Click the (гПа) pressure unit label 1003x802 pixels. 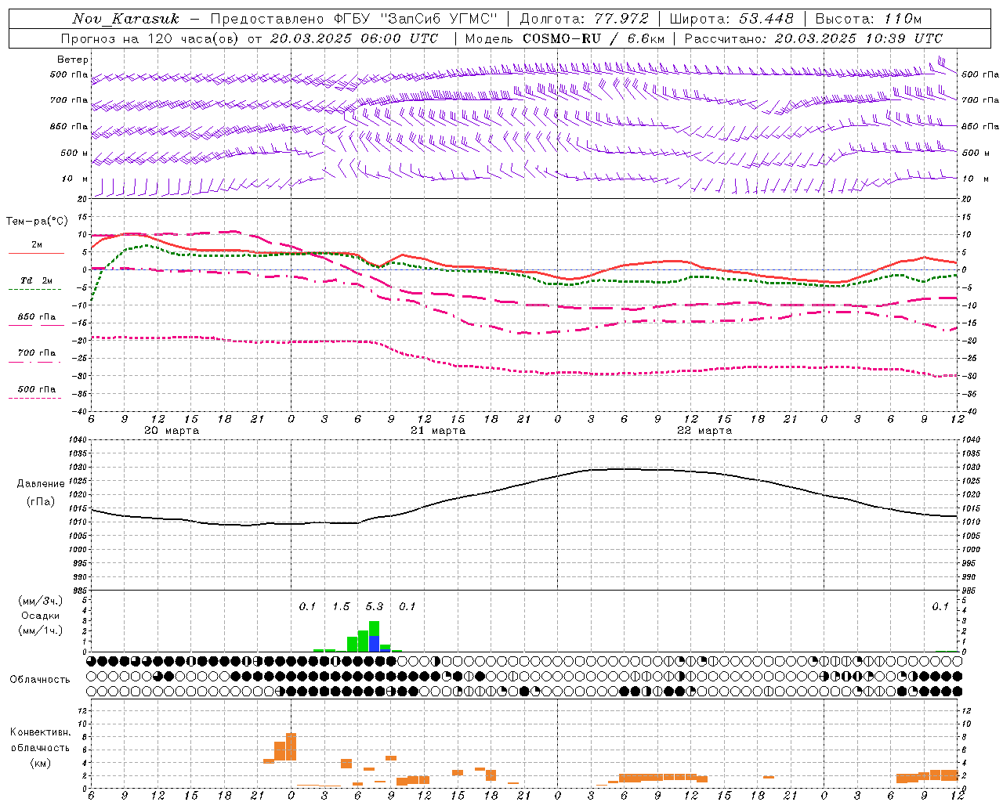[41, 502]
